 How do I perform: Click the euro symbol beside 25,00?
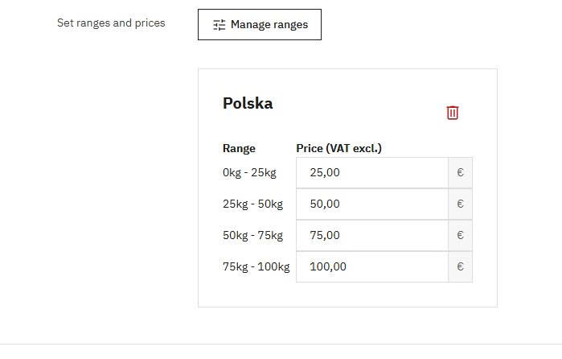click(x=460, y=173)
